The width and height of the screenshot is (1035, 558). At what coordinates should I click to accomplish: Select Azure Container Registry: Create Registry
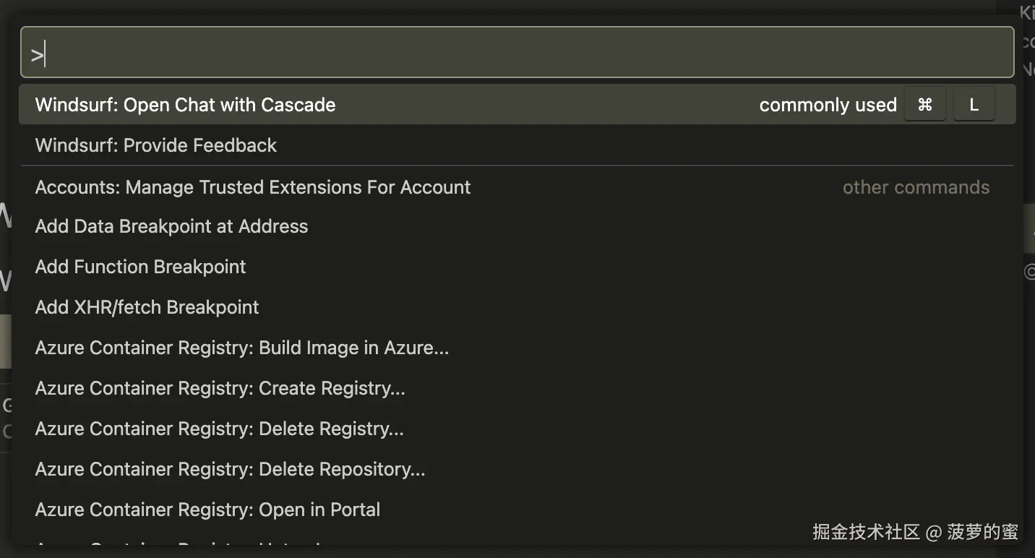point(220,388)
